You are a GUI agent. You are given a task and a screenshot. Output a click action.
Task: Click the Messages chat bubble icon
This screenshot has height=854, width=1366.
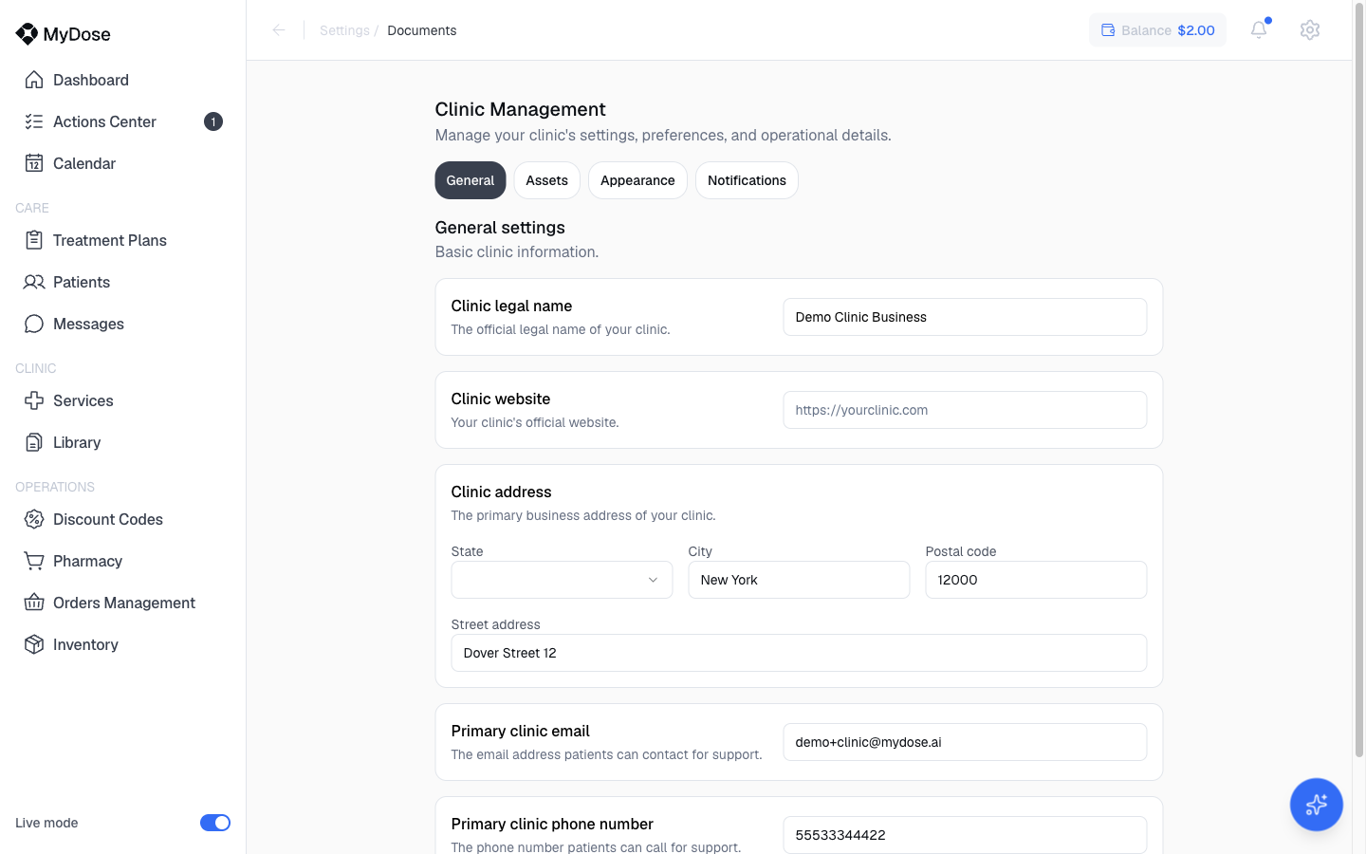point(34,324)
